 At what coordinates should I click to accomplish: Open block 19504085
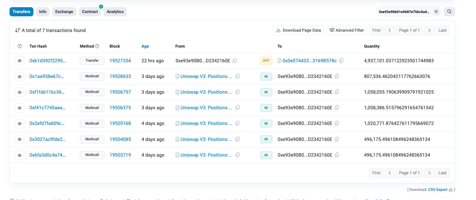pyautogui.click(x=120, y=139)
